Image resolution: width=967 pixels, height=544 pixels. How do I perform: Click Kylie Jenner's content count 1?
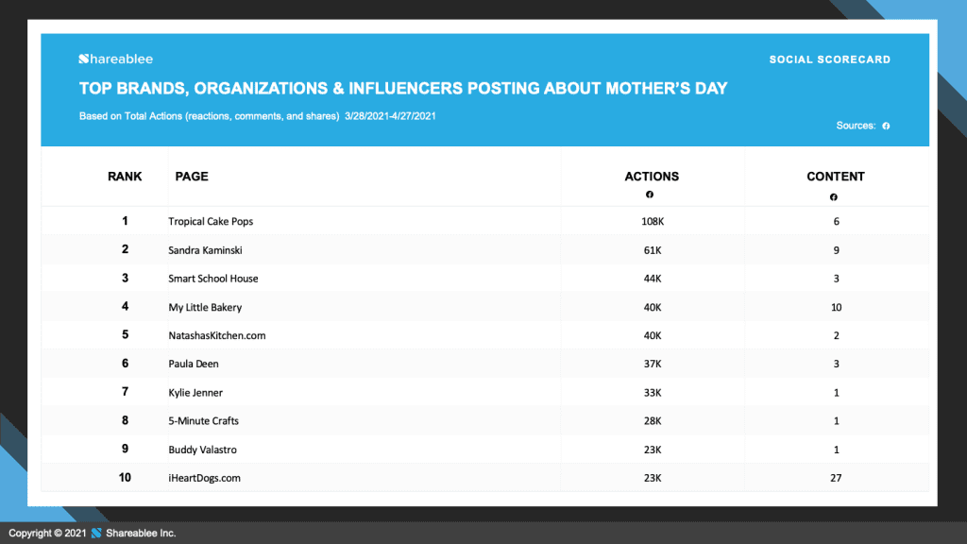pyautogui.click(x=837, y=393)
